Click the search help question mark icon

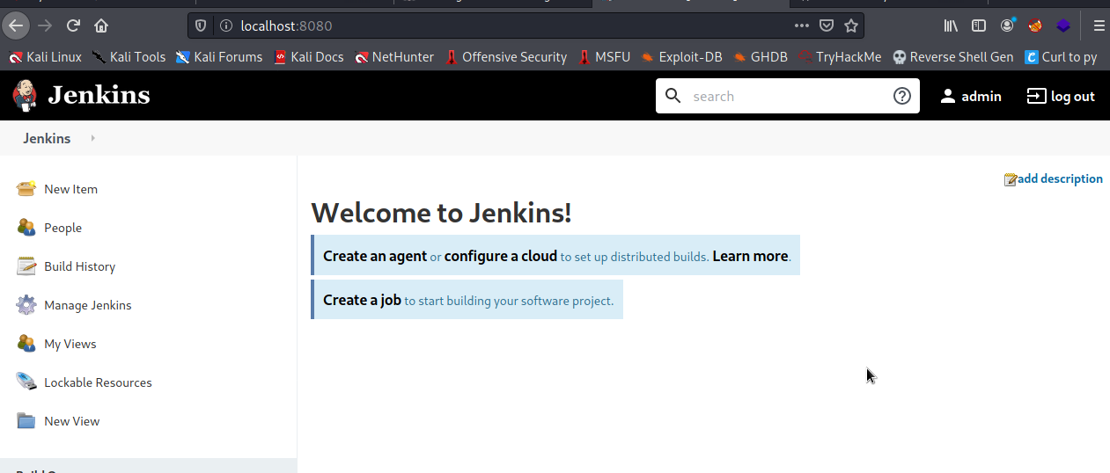point(901,96)
